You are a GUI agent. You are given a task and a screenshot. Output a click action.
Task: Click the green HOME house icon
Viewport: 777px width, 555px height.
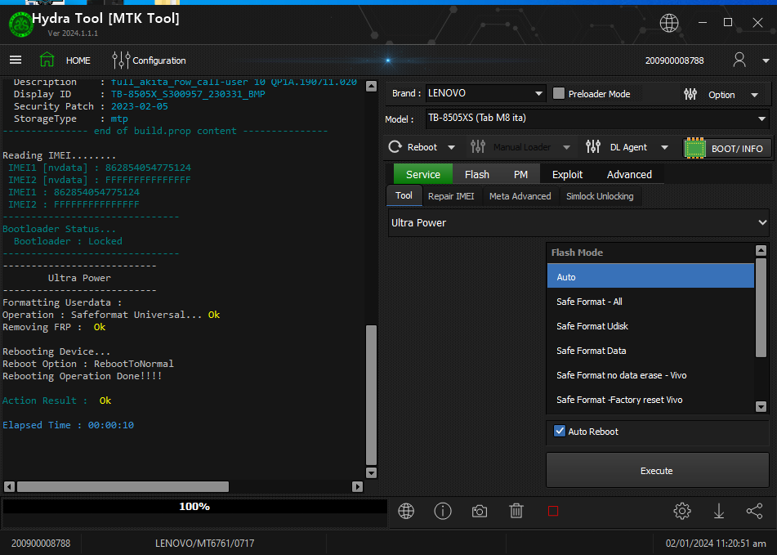[47, 60]
